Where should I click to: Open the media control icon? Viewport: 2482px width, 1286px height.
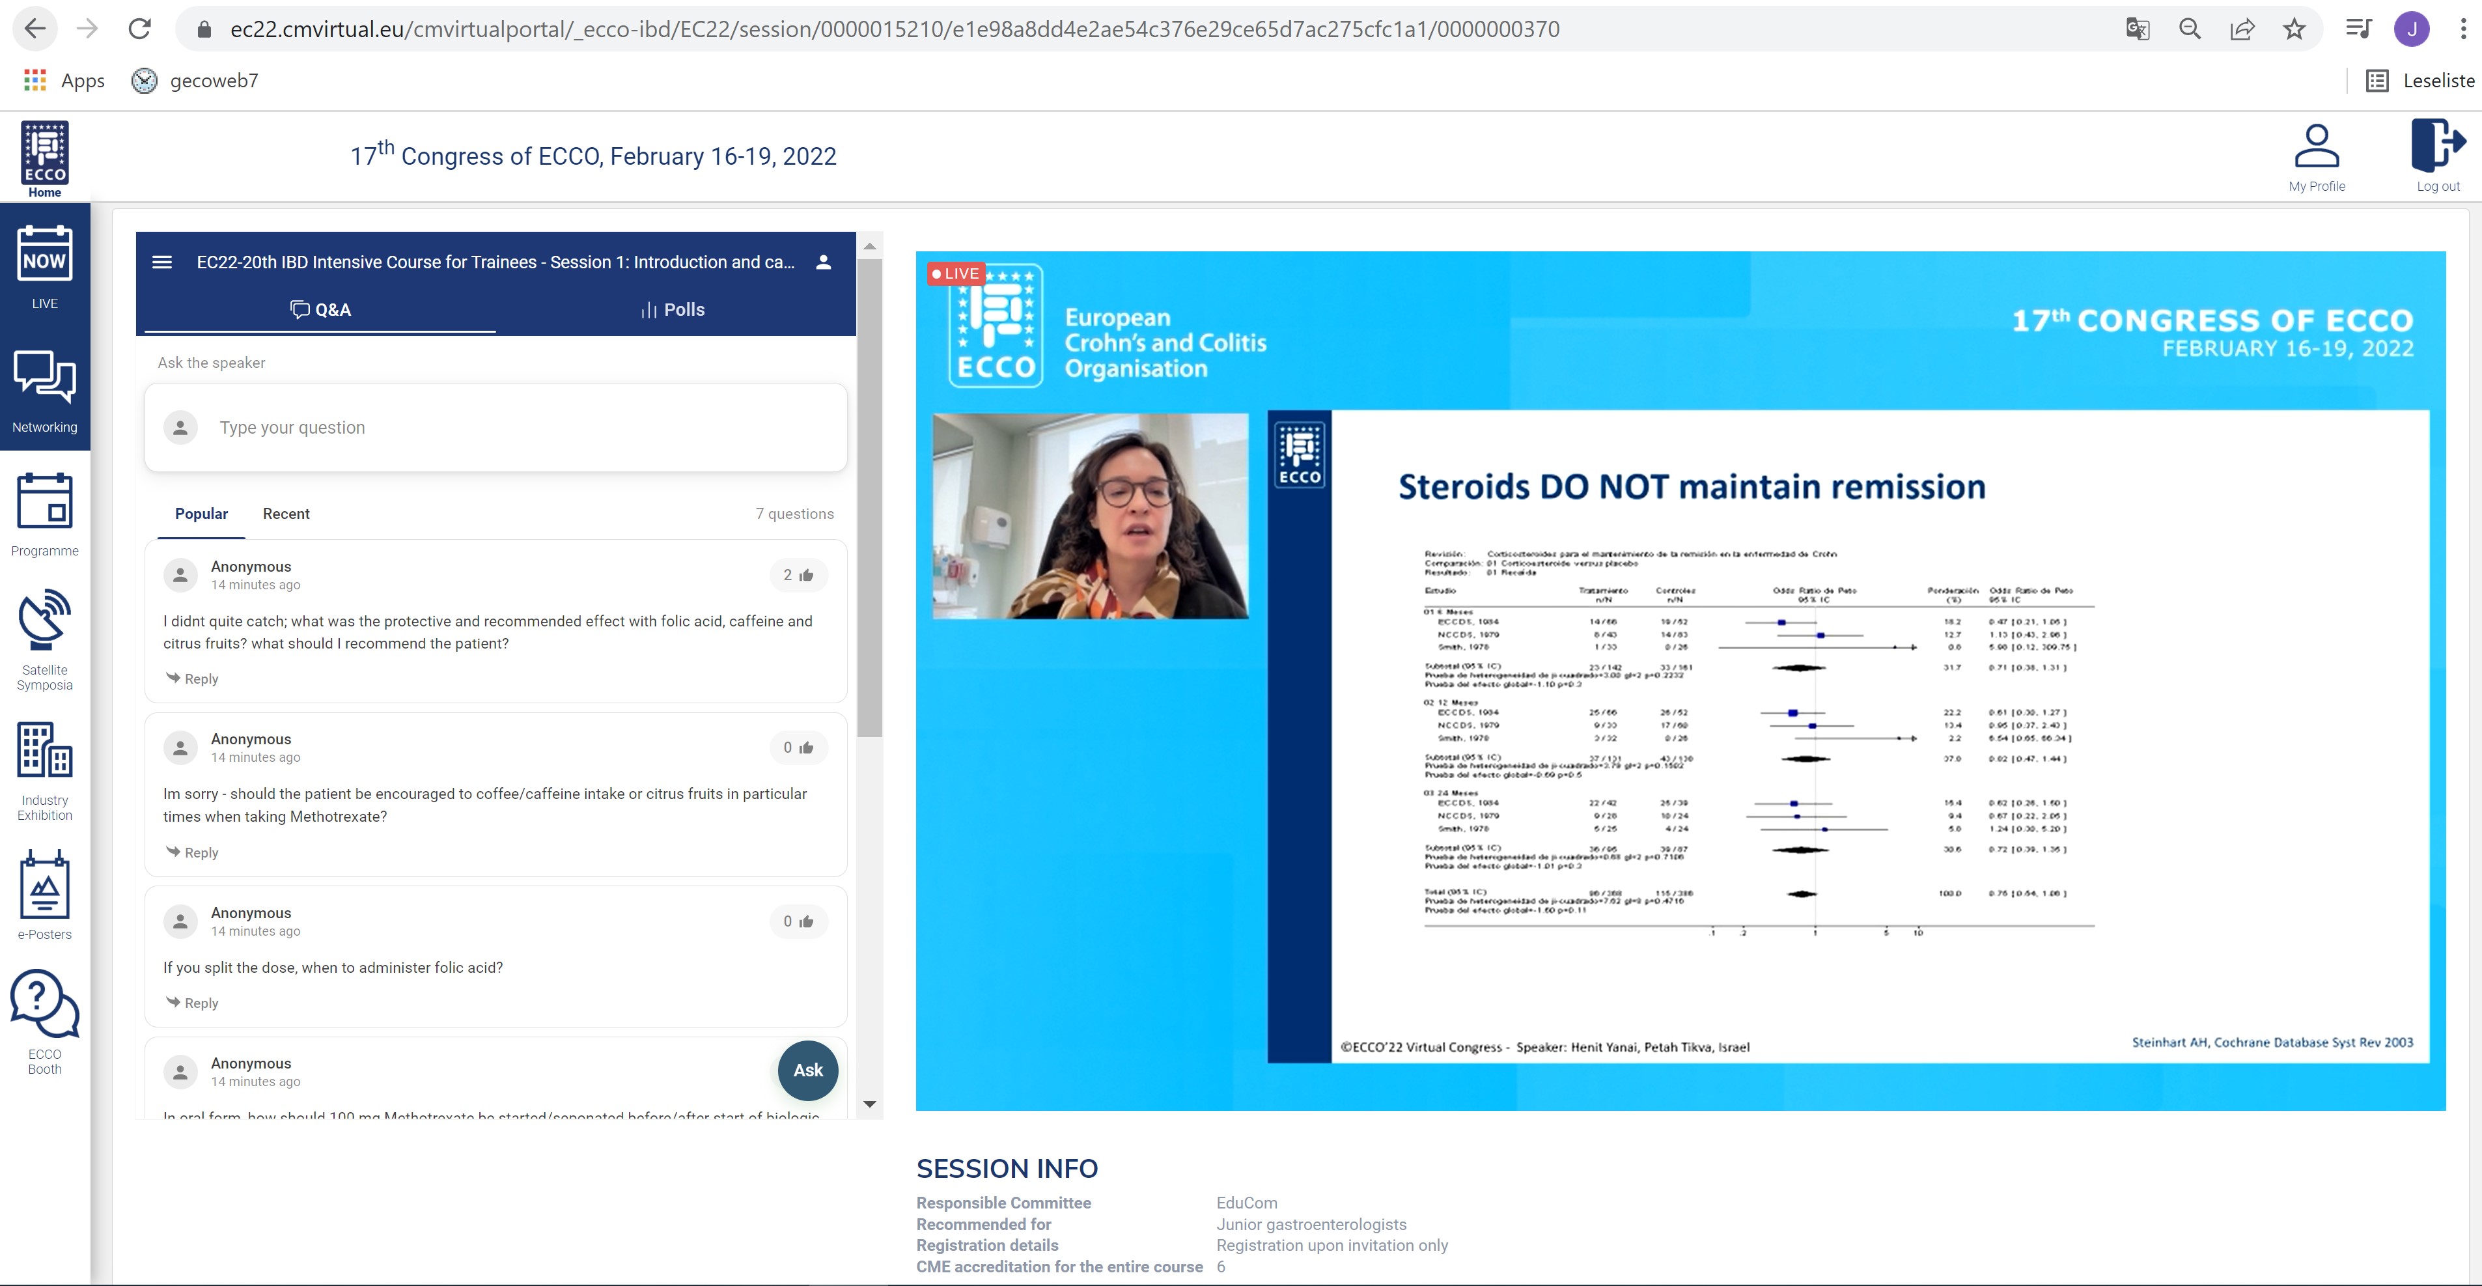coord(2358,29)
